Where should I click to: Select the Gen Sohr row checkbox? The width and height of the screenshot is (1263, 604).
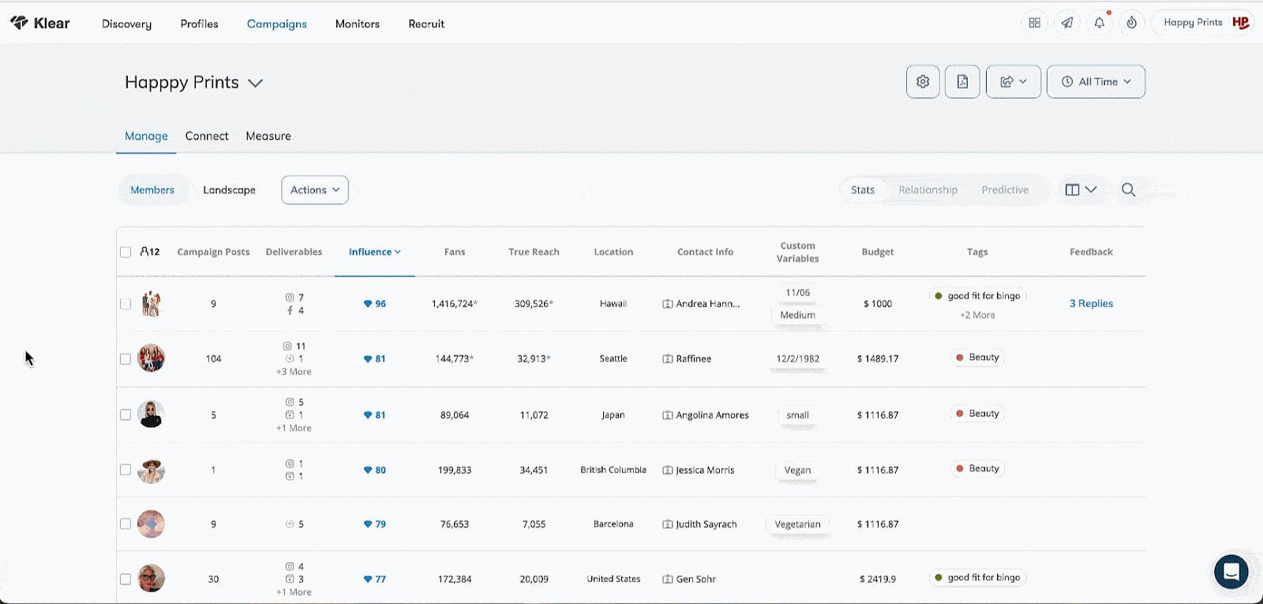(126, 579)
